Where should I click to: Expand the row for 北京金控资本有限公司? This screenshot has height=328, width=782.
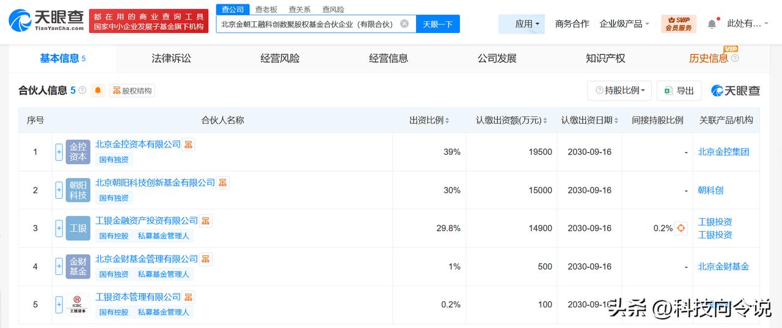59,152
